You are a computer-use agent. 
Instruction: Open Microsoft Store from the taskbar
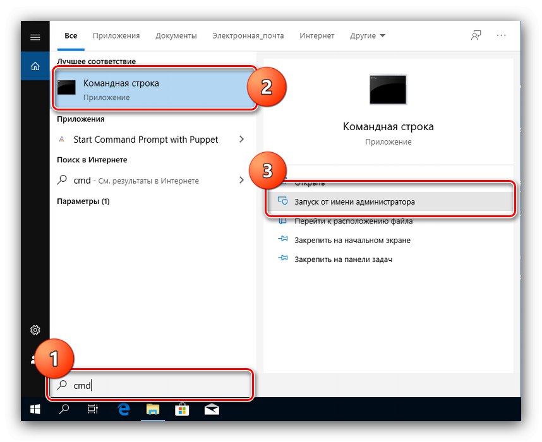pyautogui.click(x=182, y=409)
